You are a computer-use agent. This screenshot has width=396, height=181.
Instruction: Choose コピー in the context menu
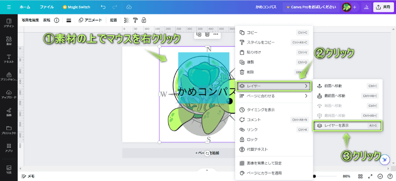(274, 33)
